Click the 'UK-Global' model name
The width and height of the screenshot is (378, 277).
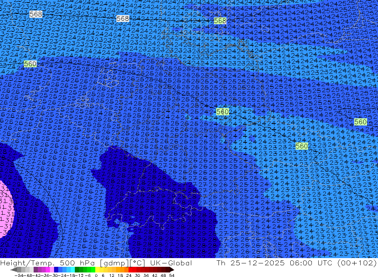pos(171,263)
